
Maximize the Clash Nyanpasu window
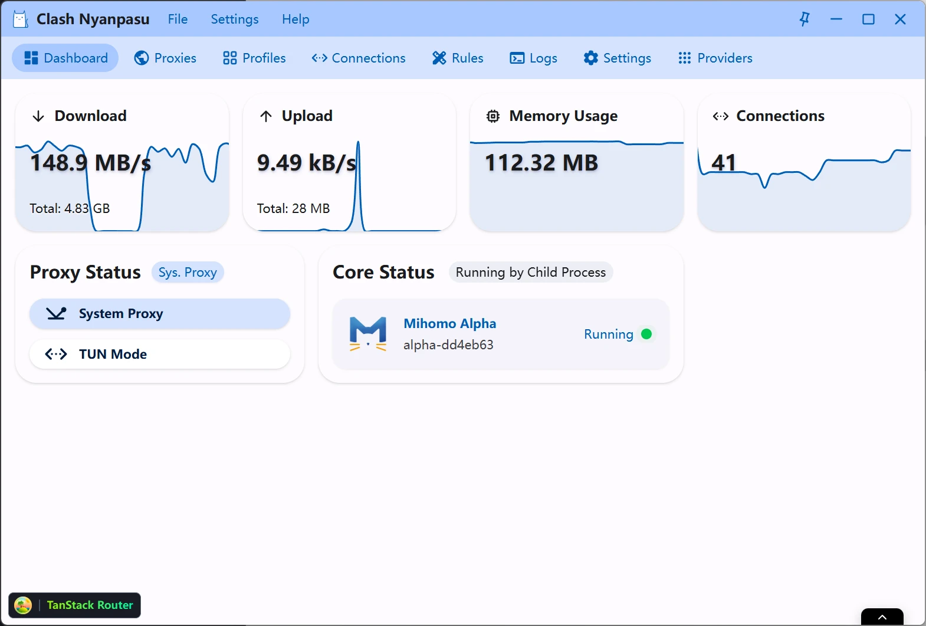pos(868,19)
